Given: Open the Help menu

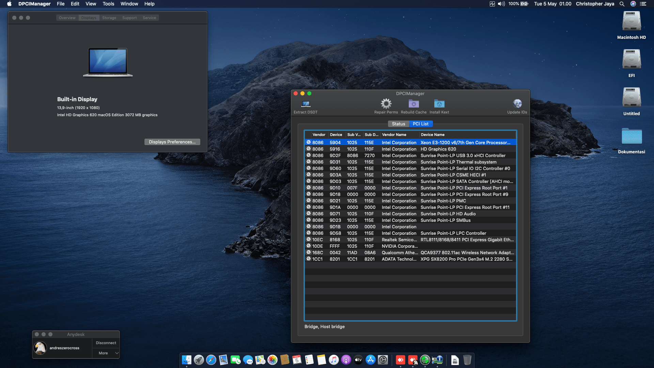Looking at the screenshot, I should click(x=149, y=4).
